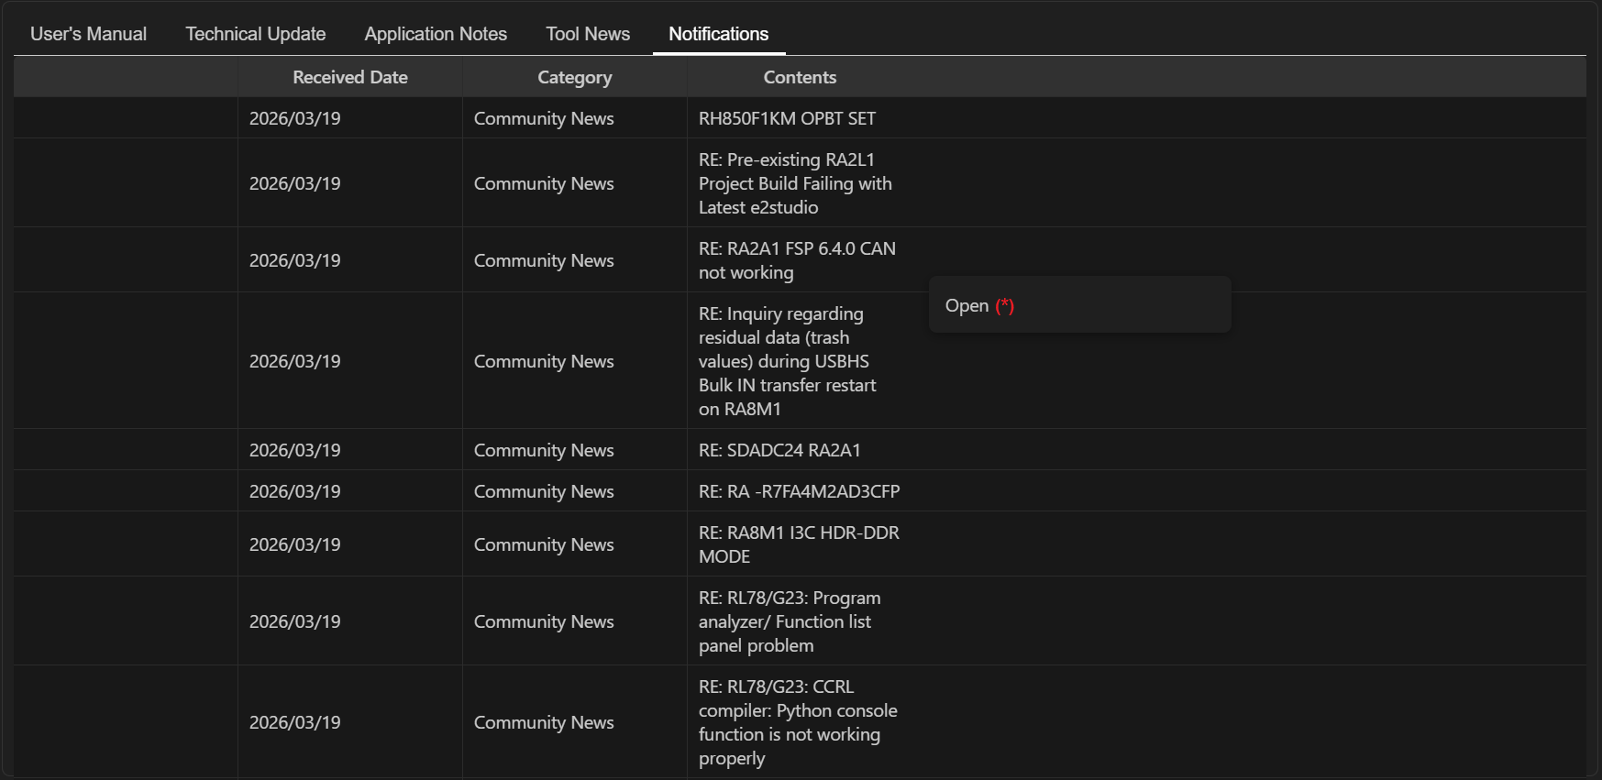
Task: Click the Category column header
Action: click(x=575, y=77)
